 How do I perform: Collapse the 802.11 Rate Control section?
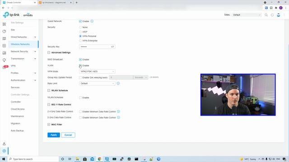pyautogui.click(x=49, y=104)
